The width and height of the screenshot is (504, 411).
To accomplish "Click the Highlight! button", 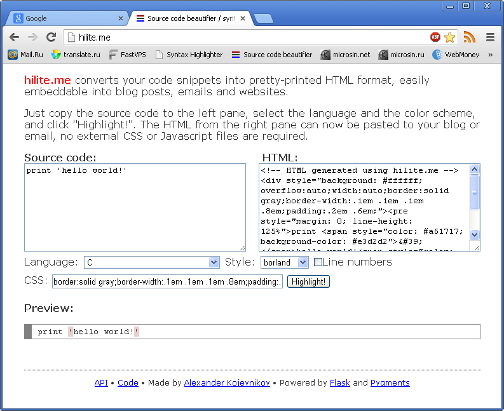I will 309,281.
